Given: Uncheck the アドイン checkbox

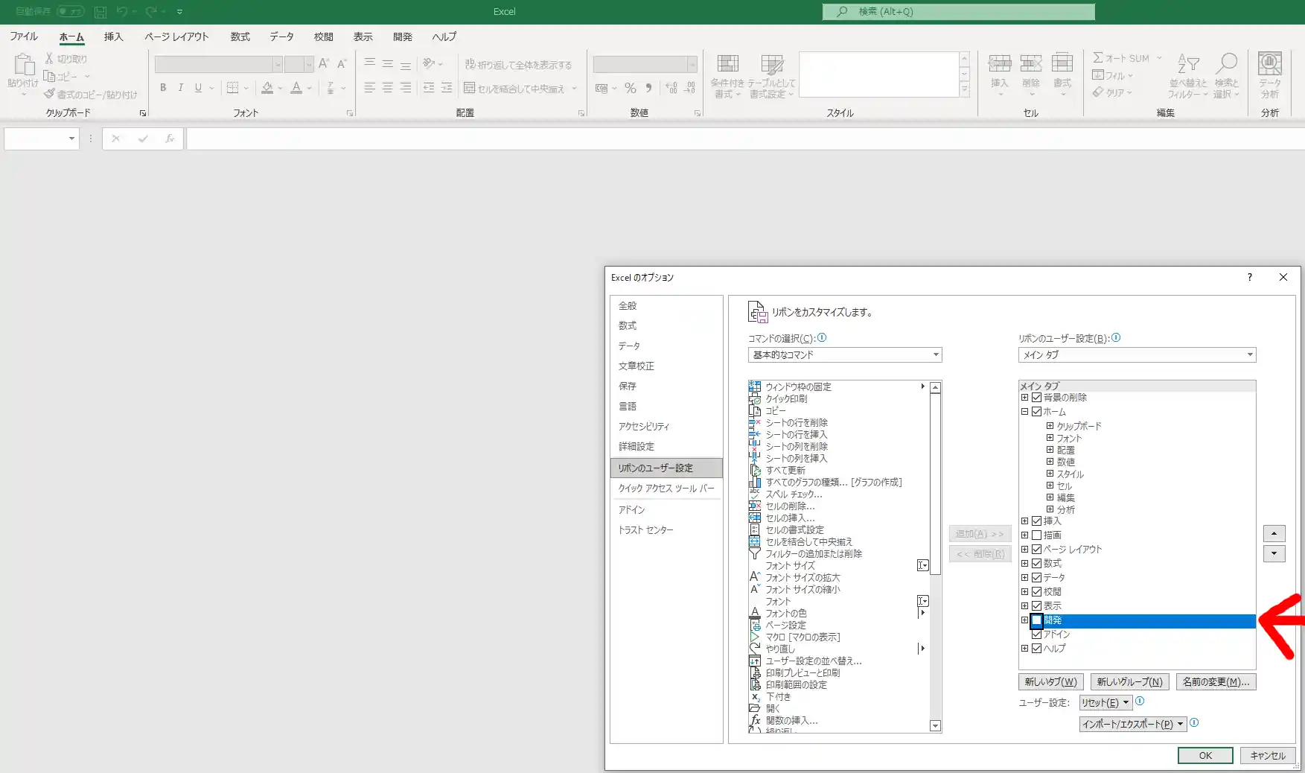Looking at the screenshot, I should [1036, 634].
